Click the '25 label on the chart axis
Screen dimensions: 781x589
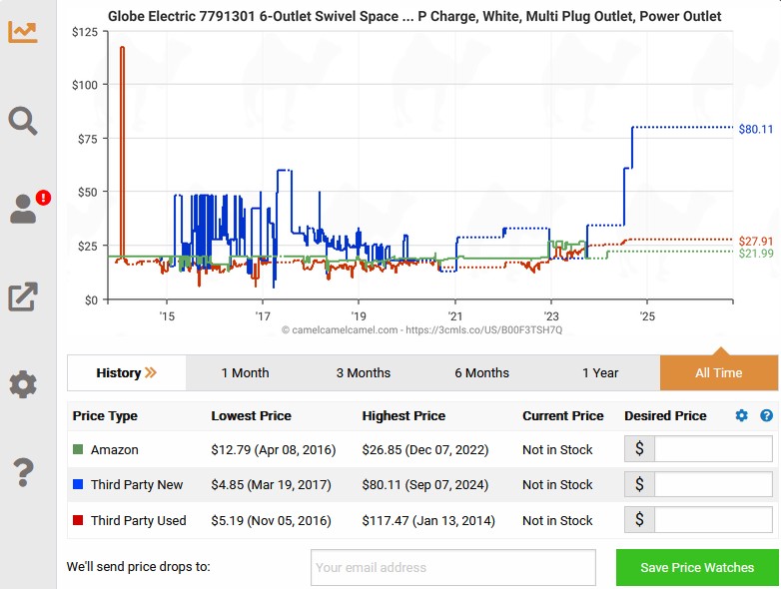(x=647, y=316)
